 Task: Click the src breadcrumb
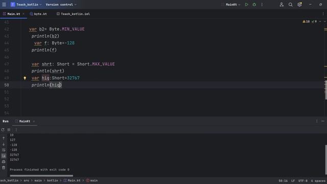pyautogui.click(x=26, y=180)
